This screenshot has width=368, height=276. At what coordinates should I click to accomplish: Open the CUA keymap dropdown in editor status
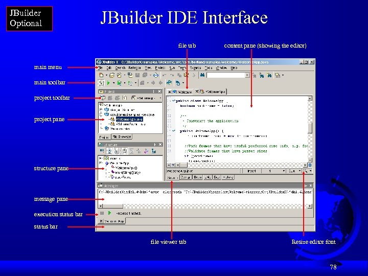[x=300, y=171]
